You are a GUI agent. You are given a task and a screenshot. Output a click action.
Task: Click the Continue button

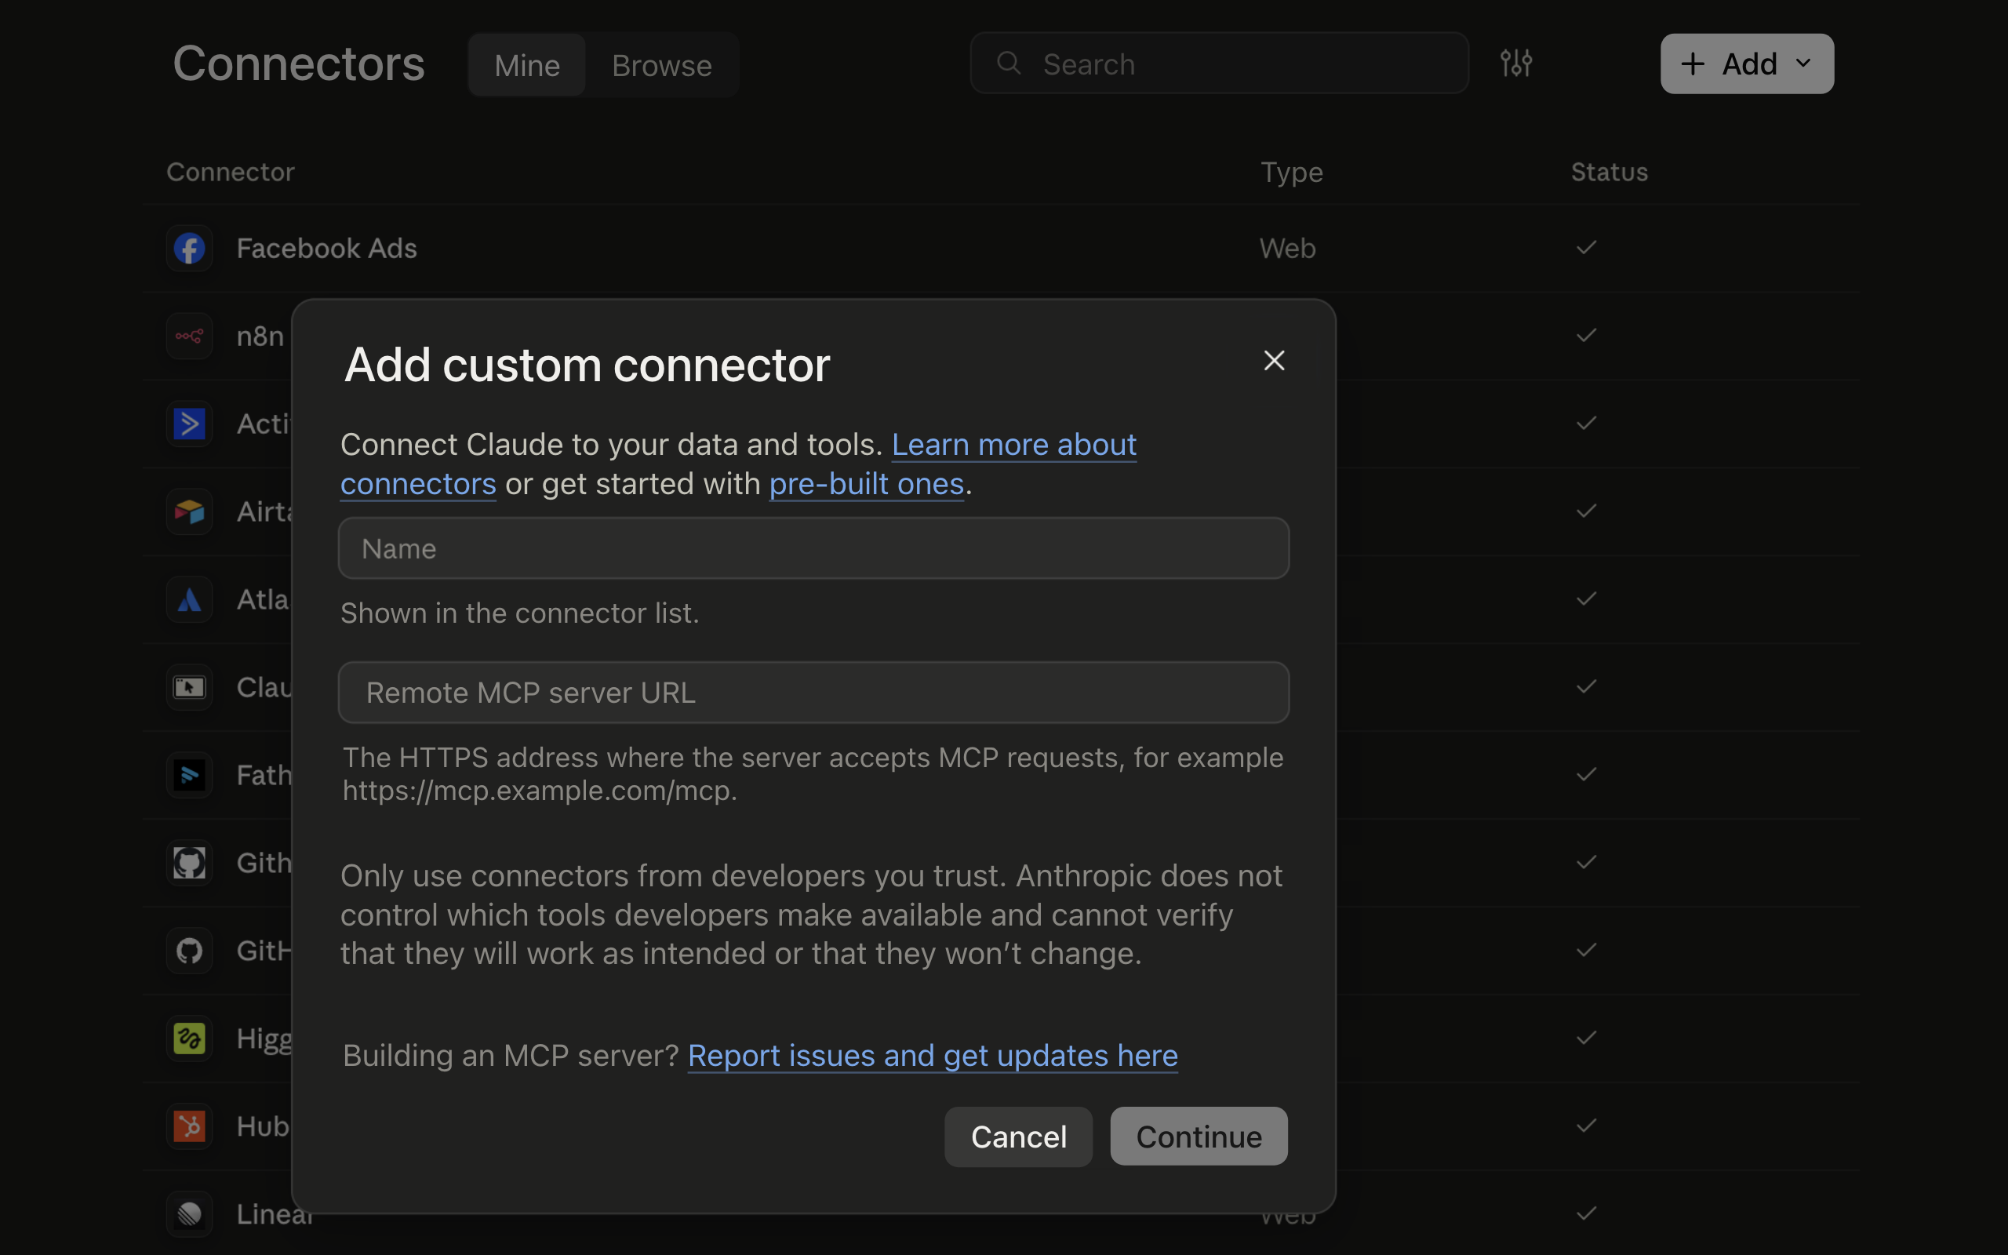pyautogui.click(x=1199, y=1137)
